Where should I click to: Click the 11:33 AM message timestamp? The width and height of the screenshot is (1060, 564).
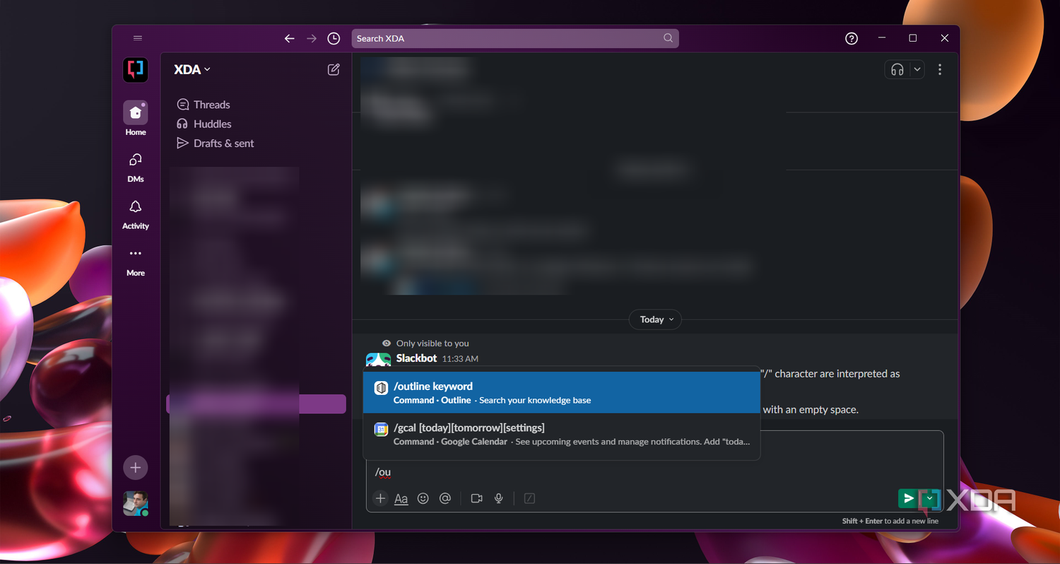click(x=460, y=359)
